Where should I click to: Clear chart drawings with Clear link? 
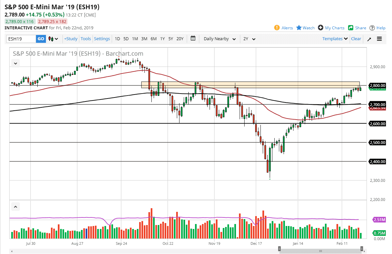(356, 39)
